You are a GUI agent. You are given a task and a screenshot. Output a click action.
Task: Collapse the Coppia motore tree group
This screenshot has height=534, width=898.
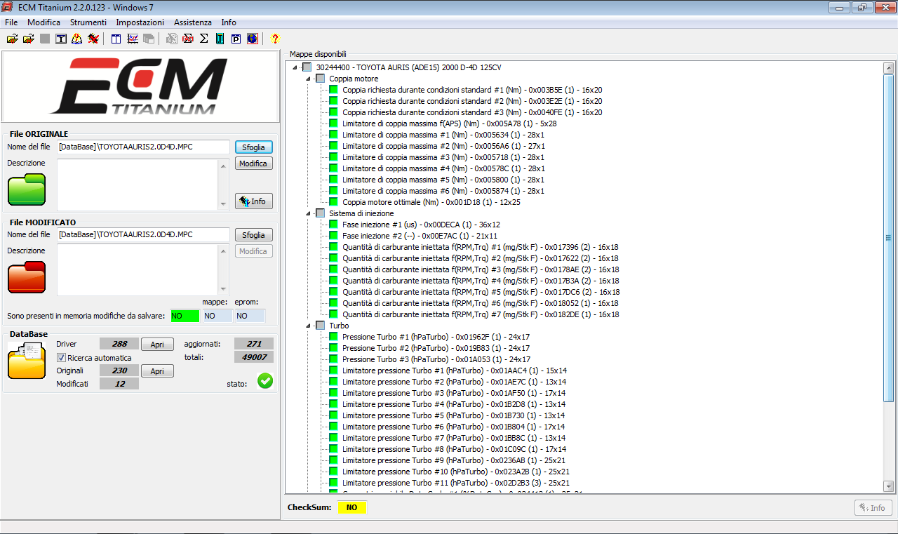308,79
